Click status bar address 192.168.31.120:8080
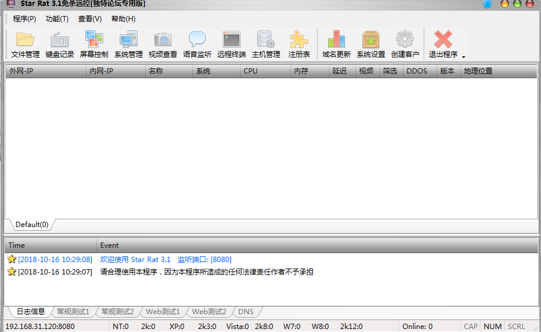 (40, 327)
